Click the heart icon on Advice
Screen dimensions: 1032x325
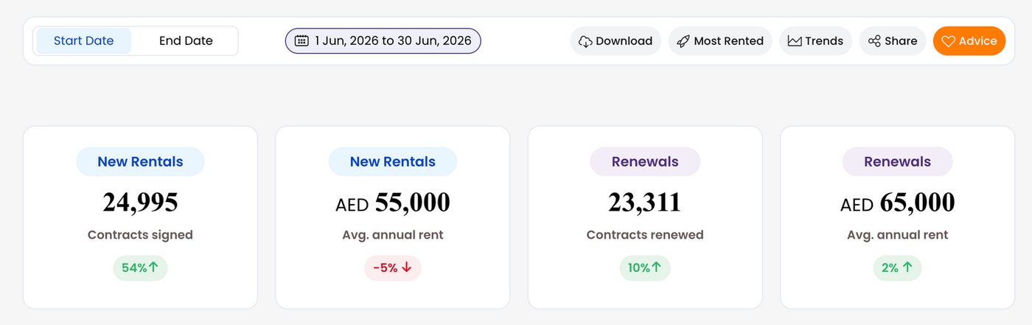(949, 41)
